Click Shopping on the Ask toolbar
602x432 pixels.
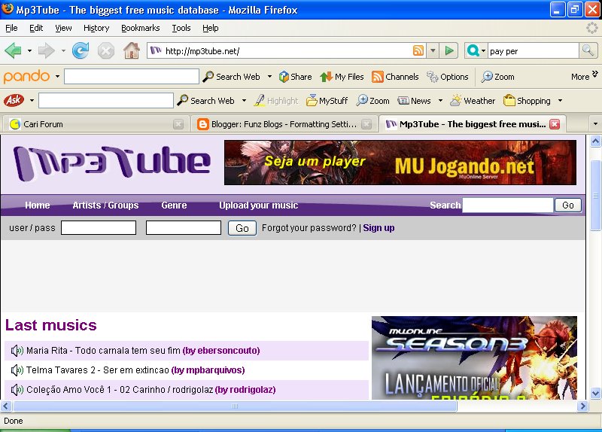pos(527,101)
